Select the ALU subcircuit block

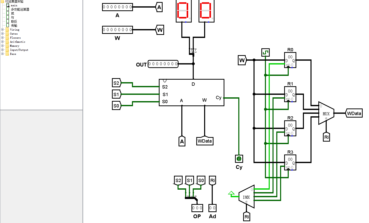(191, 93)
